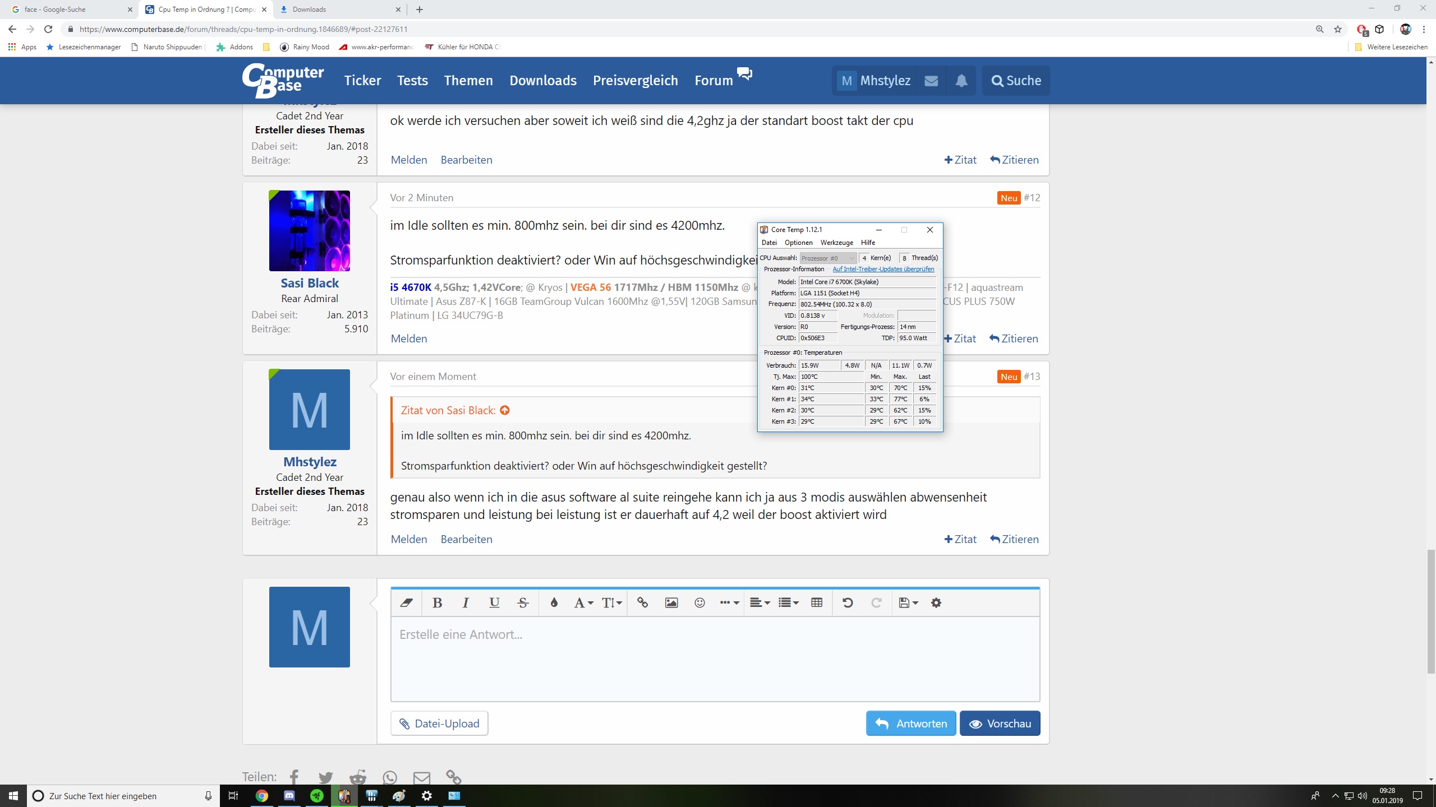This screenshot has width=1436, height=807.
Task: Open the text color droplet picker
Action: point(554,603)
